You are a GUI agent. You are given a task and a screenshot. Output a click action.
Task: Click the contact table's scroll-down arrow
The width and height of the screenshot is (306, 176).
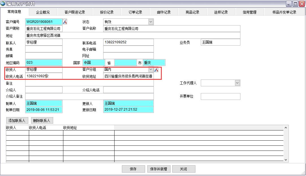click(x=285, y=160)
